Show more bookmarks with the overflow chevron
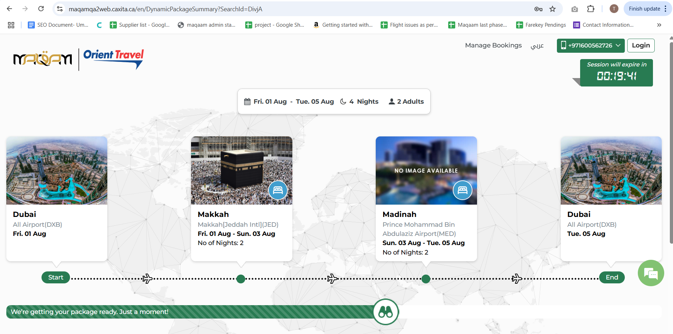Viewport: 673px width, 334px height. [659, 25]
